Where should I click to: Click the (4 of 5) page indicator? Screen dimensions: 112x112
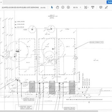coord(43,7)
